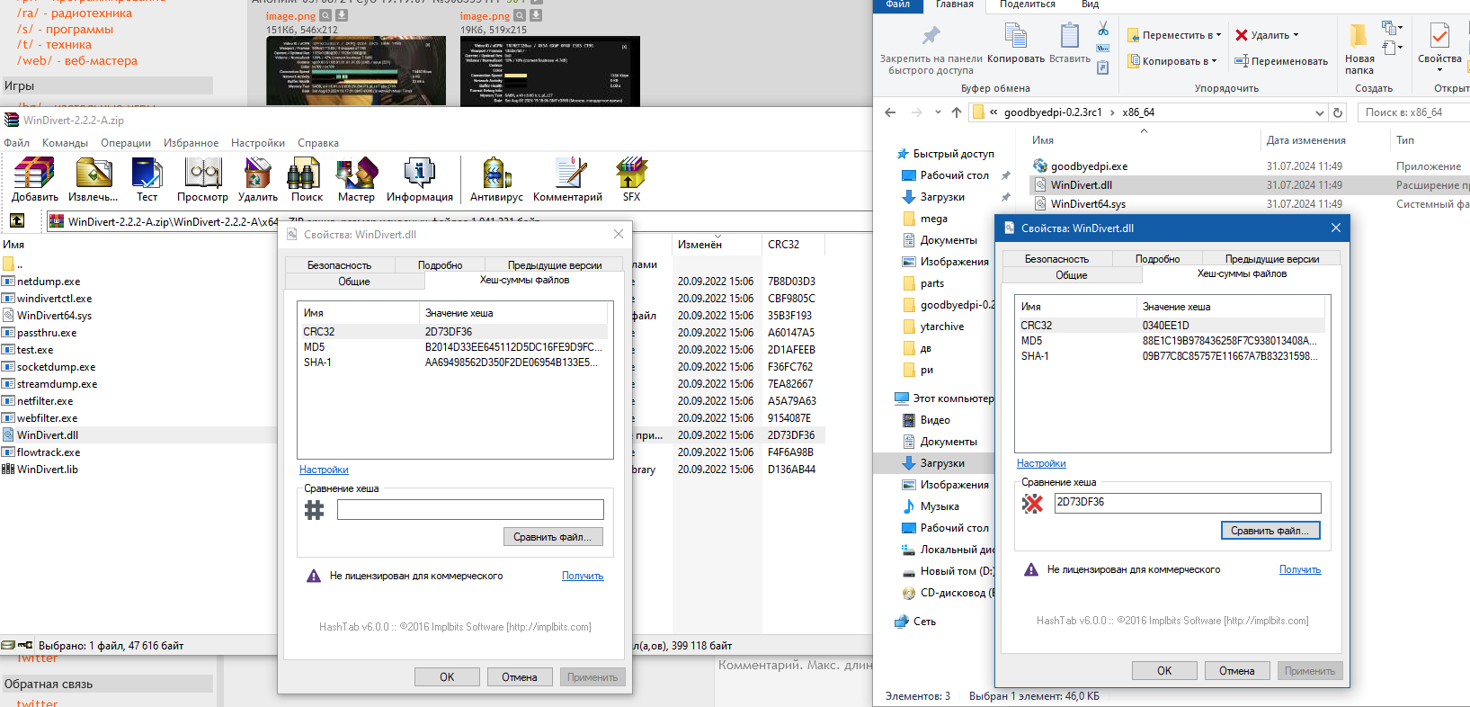This screenshot has height=707, width=1470.
Task: Click the empty Сравнение хеша input field
Action: pos(470,510)
